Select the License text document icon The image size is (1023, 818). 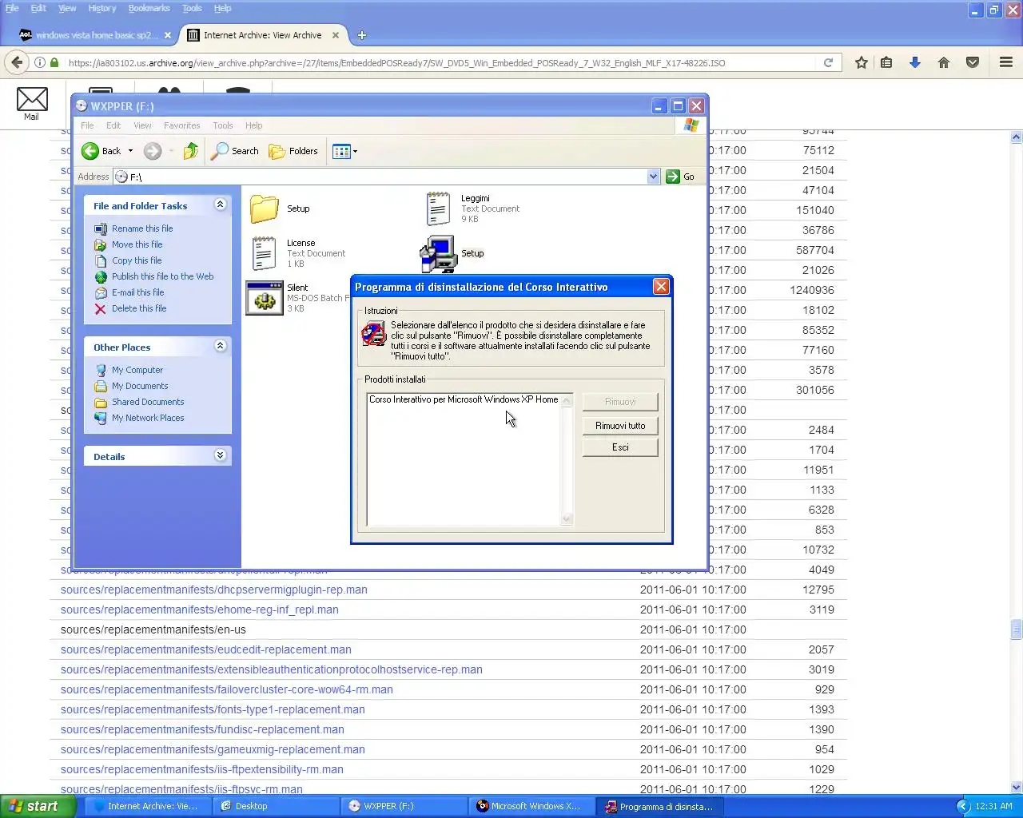264,253
